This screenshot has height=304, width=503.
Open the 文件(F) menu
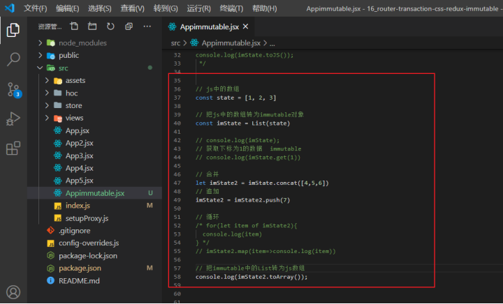click(x=36, y=8)
